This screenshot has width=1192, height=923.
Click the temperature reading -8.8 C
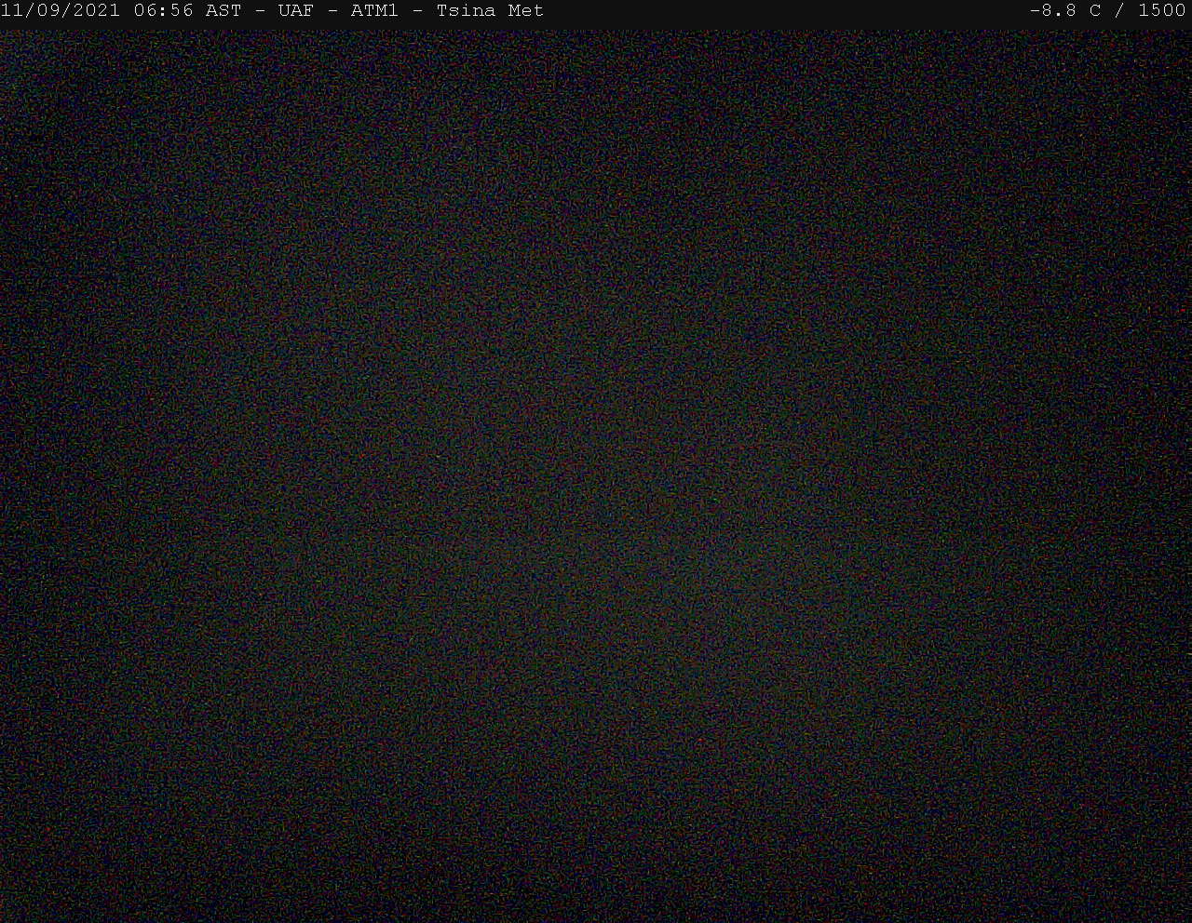pyautogui.click(x=1065, y=11)
